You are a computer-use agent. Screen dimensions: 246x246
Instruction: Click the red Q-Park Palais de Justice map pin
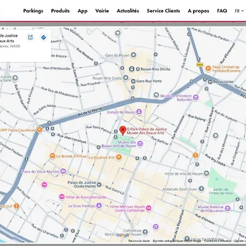point(123,131)
